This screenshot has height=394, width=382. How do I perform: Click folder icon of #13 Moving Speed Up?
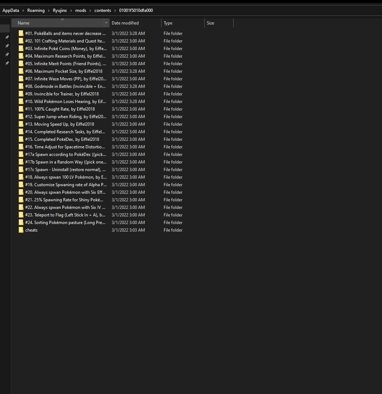[21, 124]
